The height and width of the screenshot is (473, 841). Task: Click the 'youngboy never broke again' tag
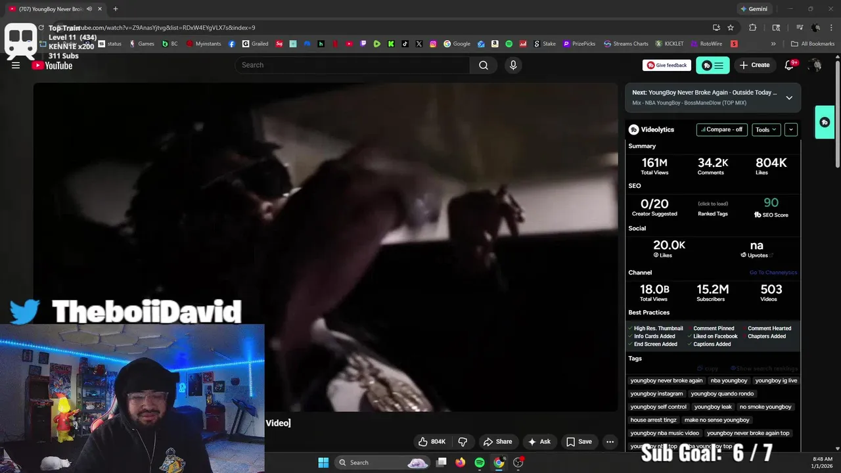point(666,380)
